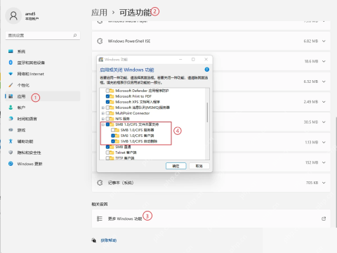Open the 时间和语言 globe sidebar icon
Viewport: 337px width, 253px height.
point(11,119)
